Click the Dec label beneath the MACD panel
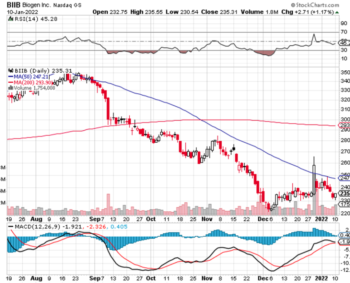350x283 pixels. [263, 278]
